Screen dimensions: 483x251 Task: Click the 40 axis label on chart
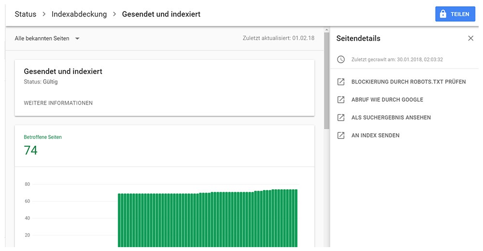point(28,218)
